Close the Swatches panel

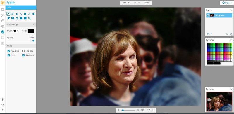pyautogui.click(x=231, y=40)
